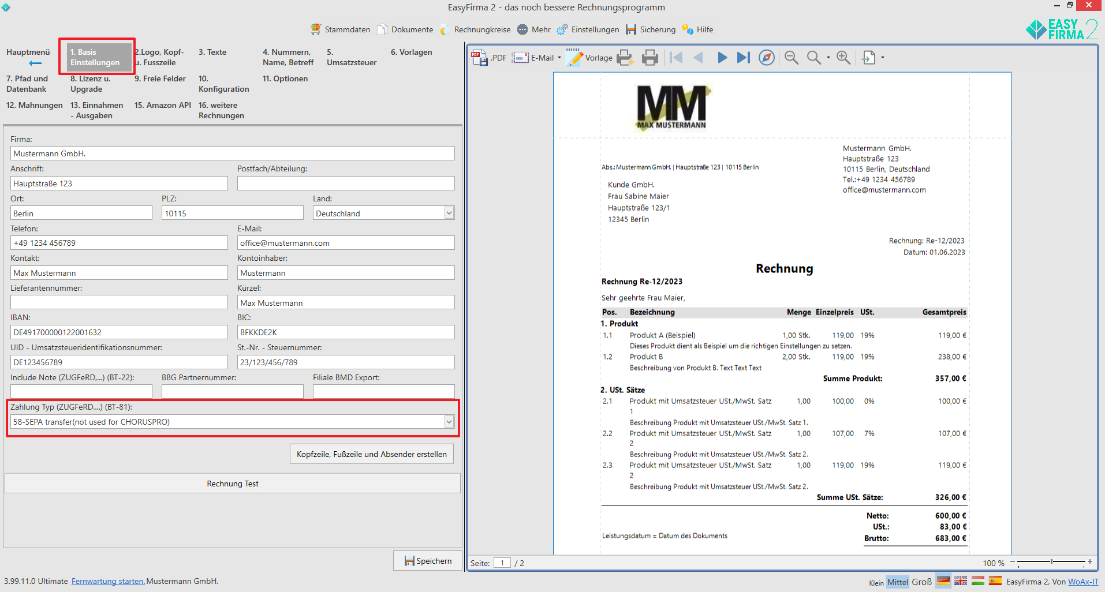
Task: Open the 5. Umsatzsteuer tab
Action: point(352,57)
